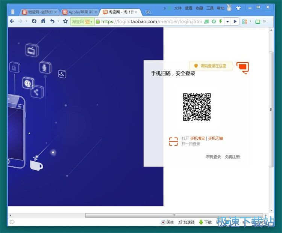The image size is (282, 233).
Task: Open the 手机淘宝 link
Action: [197, 138]
